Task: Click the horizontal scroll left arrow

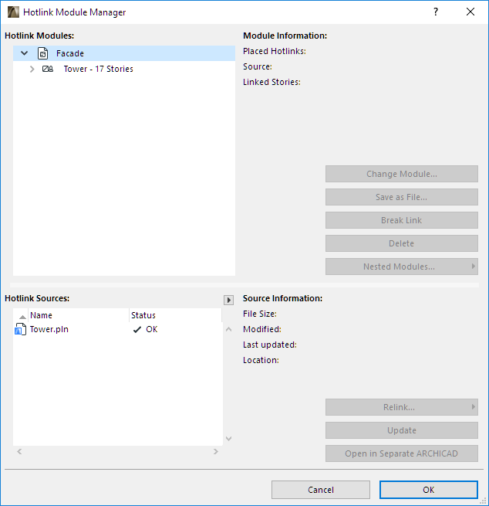Action: (x=19, y=451)
